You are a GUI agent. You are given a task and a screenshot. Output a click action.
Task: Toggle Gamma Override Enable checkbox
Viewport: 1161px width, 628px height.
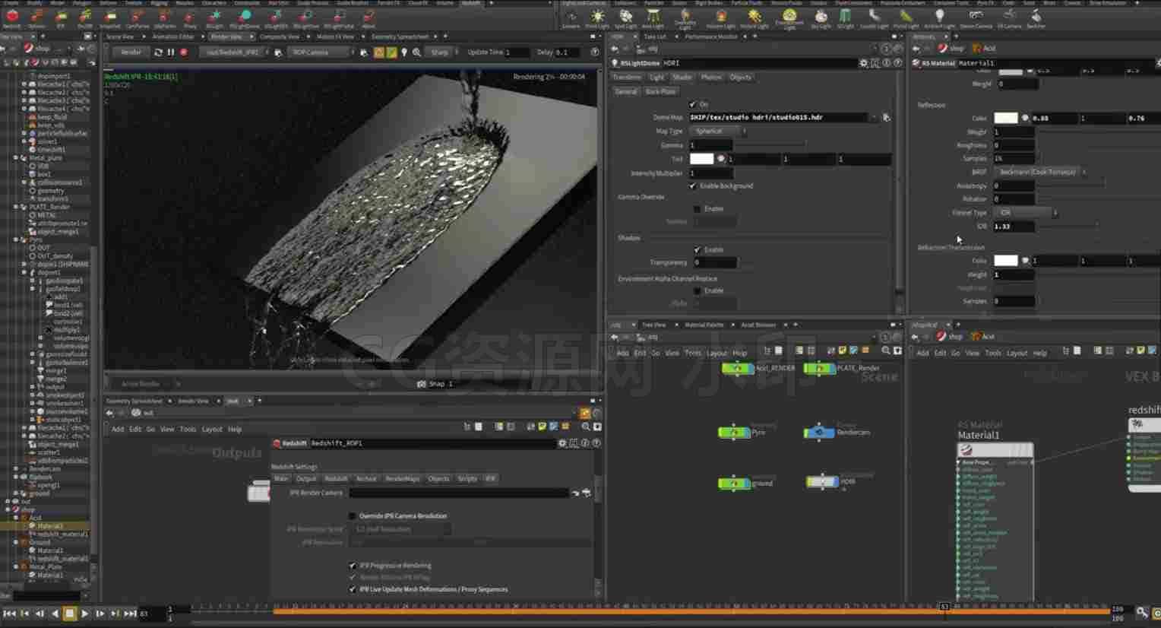tap(697, 209)
